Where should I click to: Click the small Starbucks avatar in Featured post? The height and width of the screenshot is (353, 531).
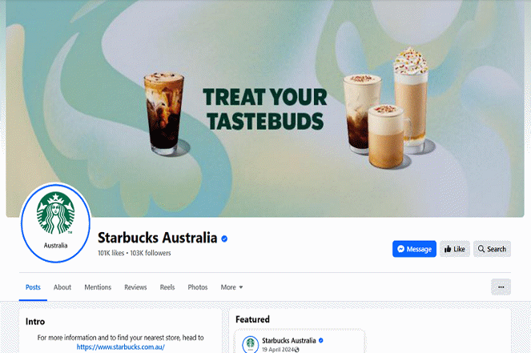tap(250, 344)
